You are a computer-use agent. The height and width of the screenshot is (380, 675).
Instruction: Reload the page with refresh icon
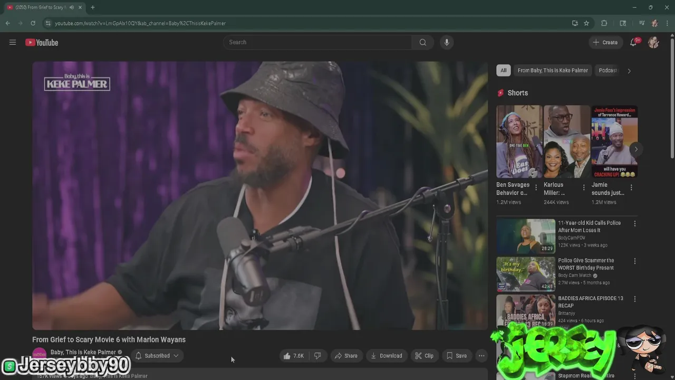(33, 23)
